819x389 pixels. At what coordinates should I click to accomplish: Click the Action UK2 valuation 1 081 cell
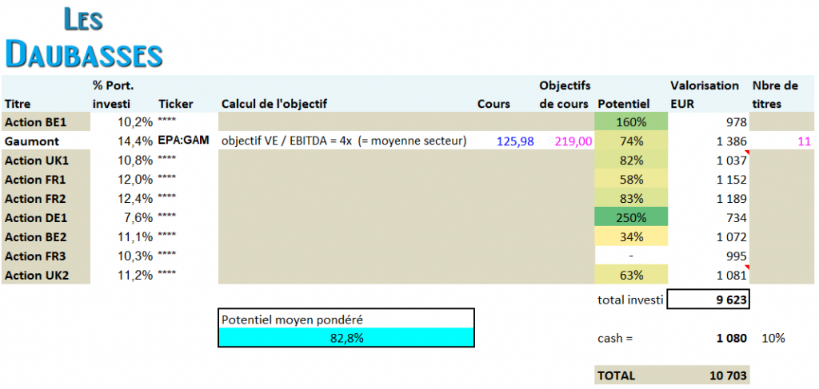coord(730,276)
